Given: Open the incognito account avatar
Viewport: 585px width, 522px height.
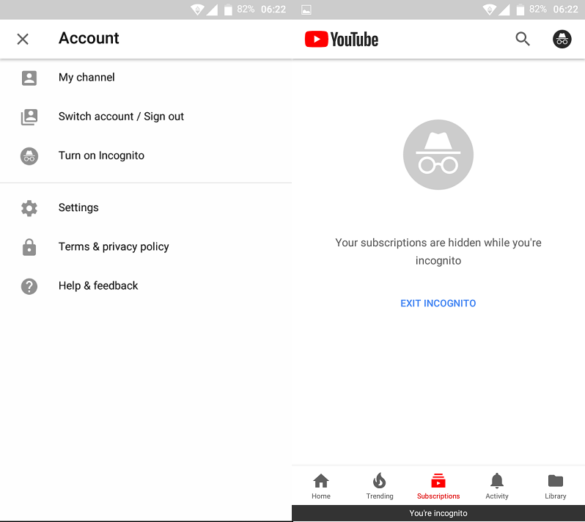Looking at the screenshot, I should (x=562, y=39).
